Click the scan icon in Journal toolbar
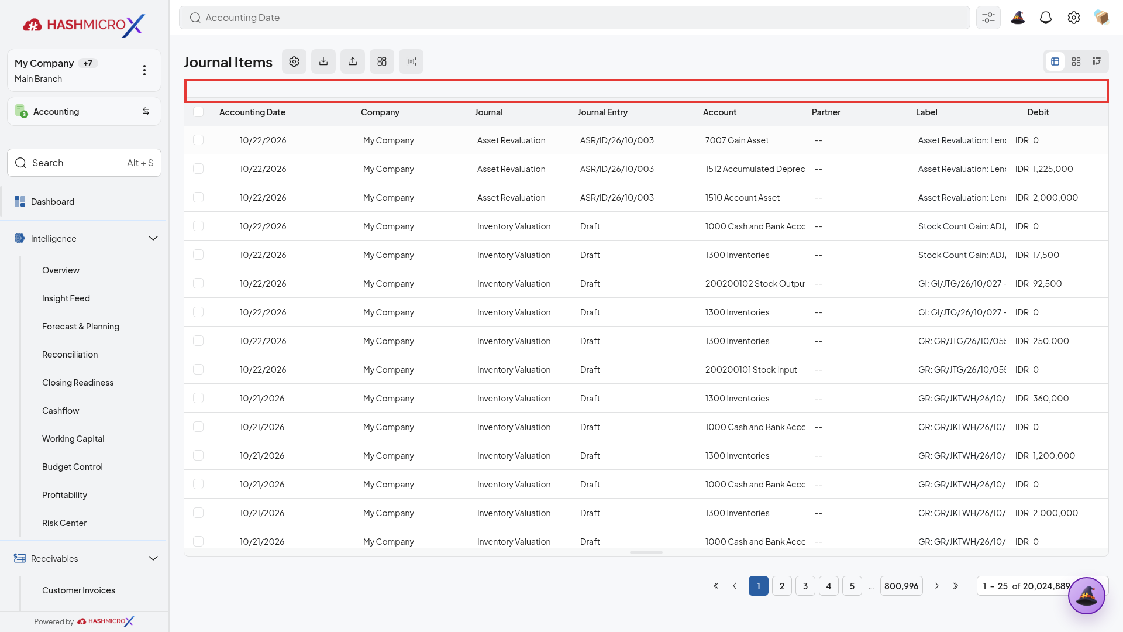1123x632 pixels. click(411, 61)
